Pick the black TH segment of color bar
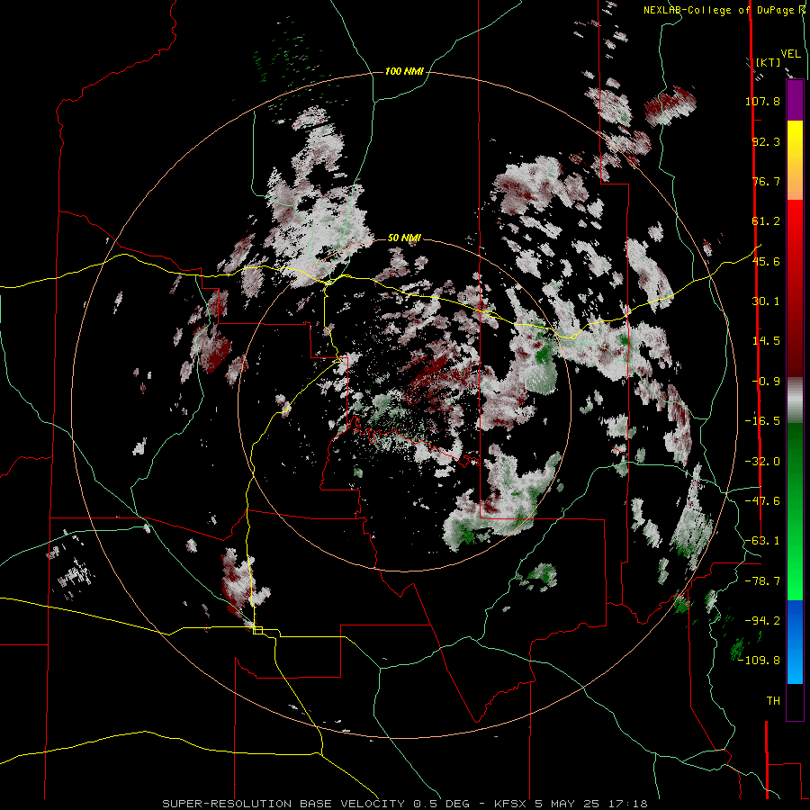The height and width of the screenshot is (810, 810). [795, 702]
